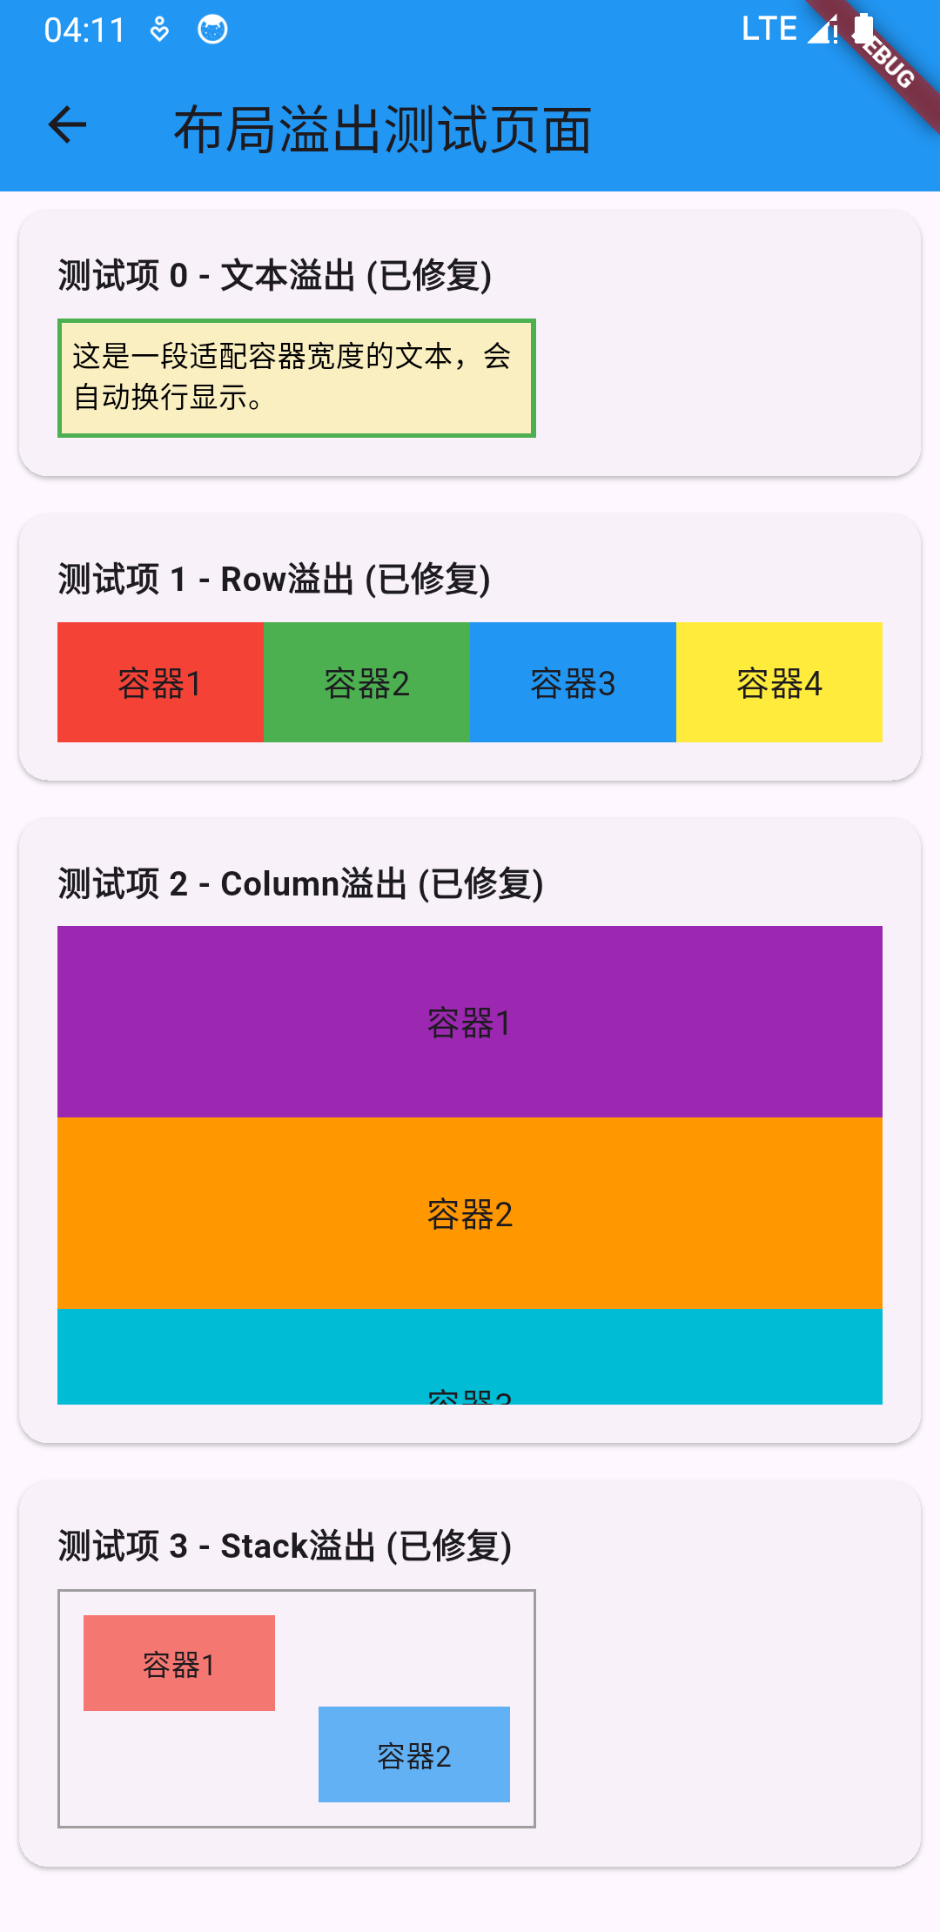Click the back arrow in the app bar
940x1932 pixels.
click(65, 127)
